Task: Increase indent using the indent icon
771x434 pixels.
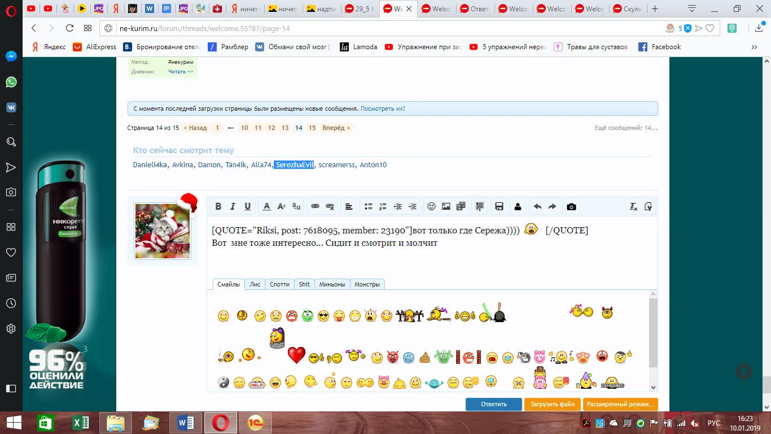Action: pos(413,207)
